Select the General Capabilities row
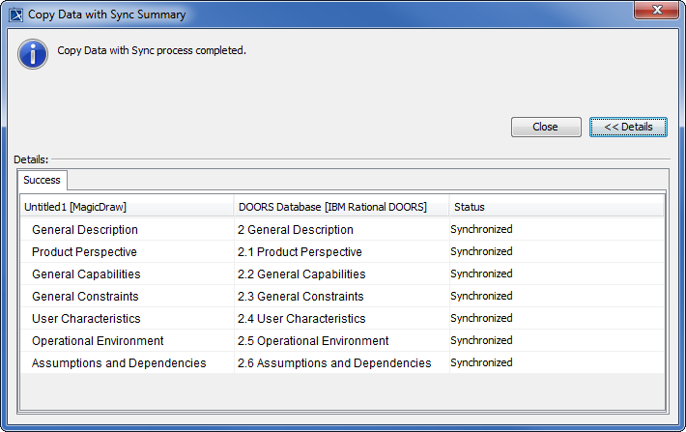The width and height of the screenshot is (686, 432). click(x=86, y=274)
